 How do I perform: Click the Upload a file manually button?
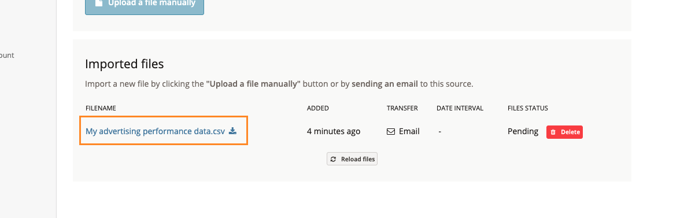(x=145, y=5)
